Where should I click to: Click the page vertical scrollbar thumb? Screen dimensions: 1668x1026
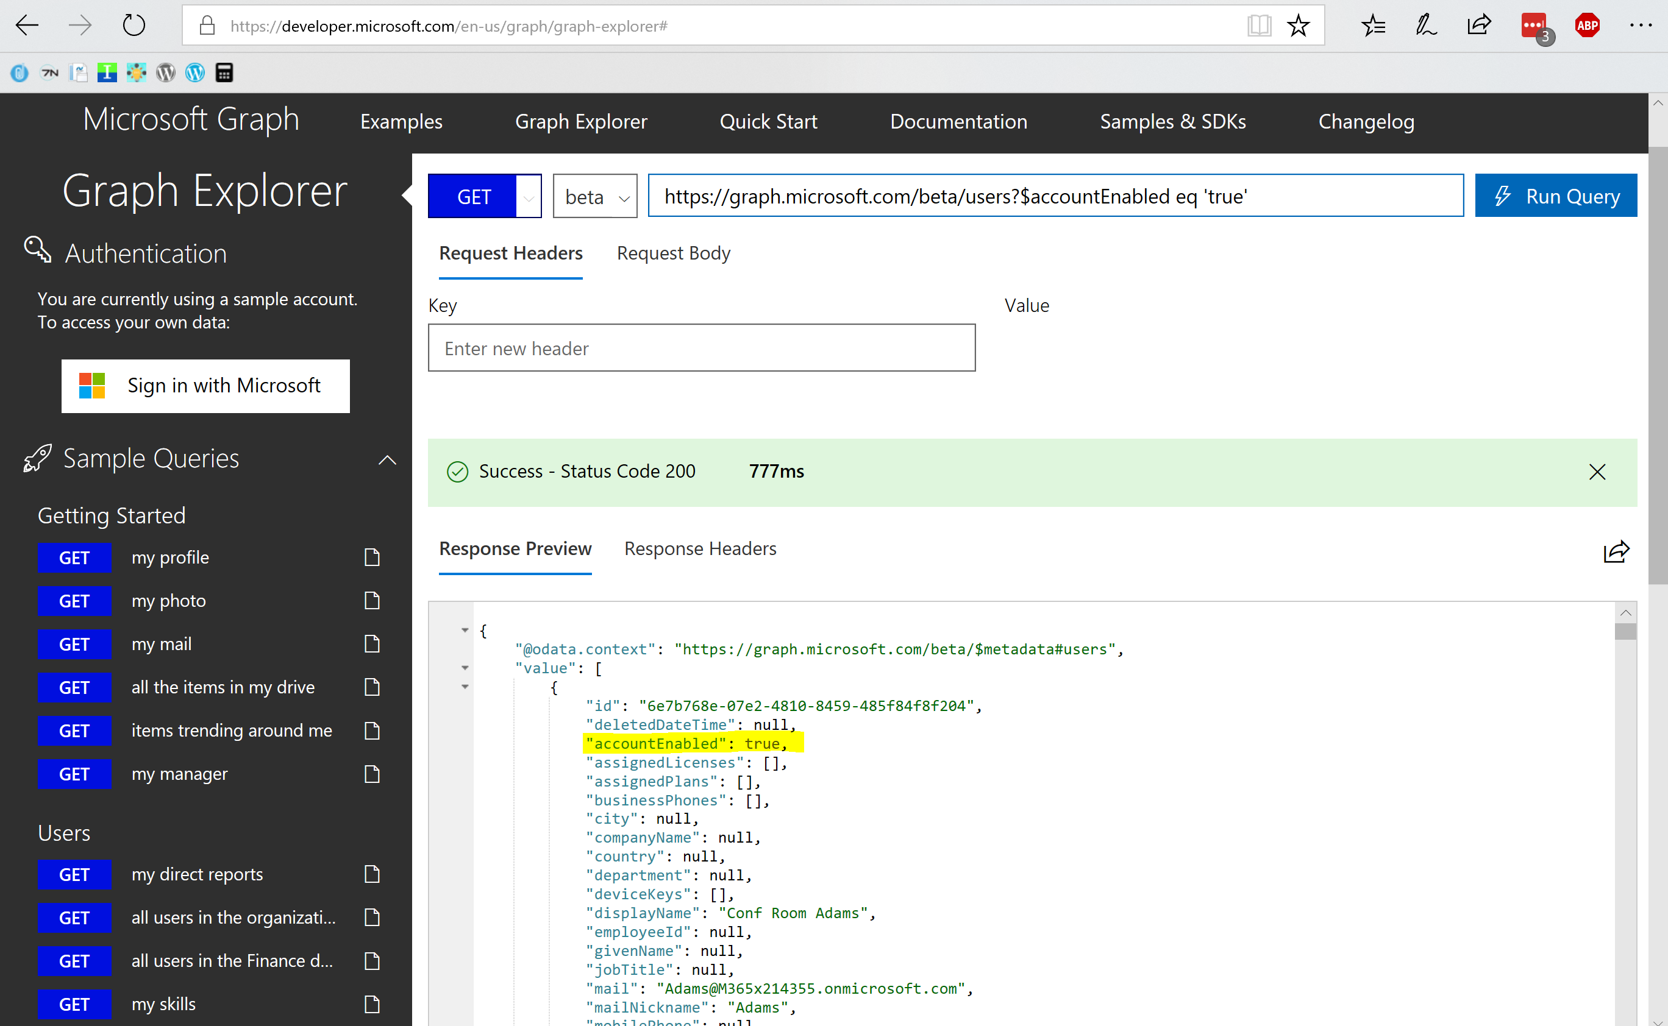(1658, 365)
